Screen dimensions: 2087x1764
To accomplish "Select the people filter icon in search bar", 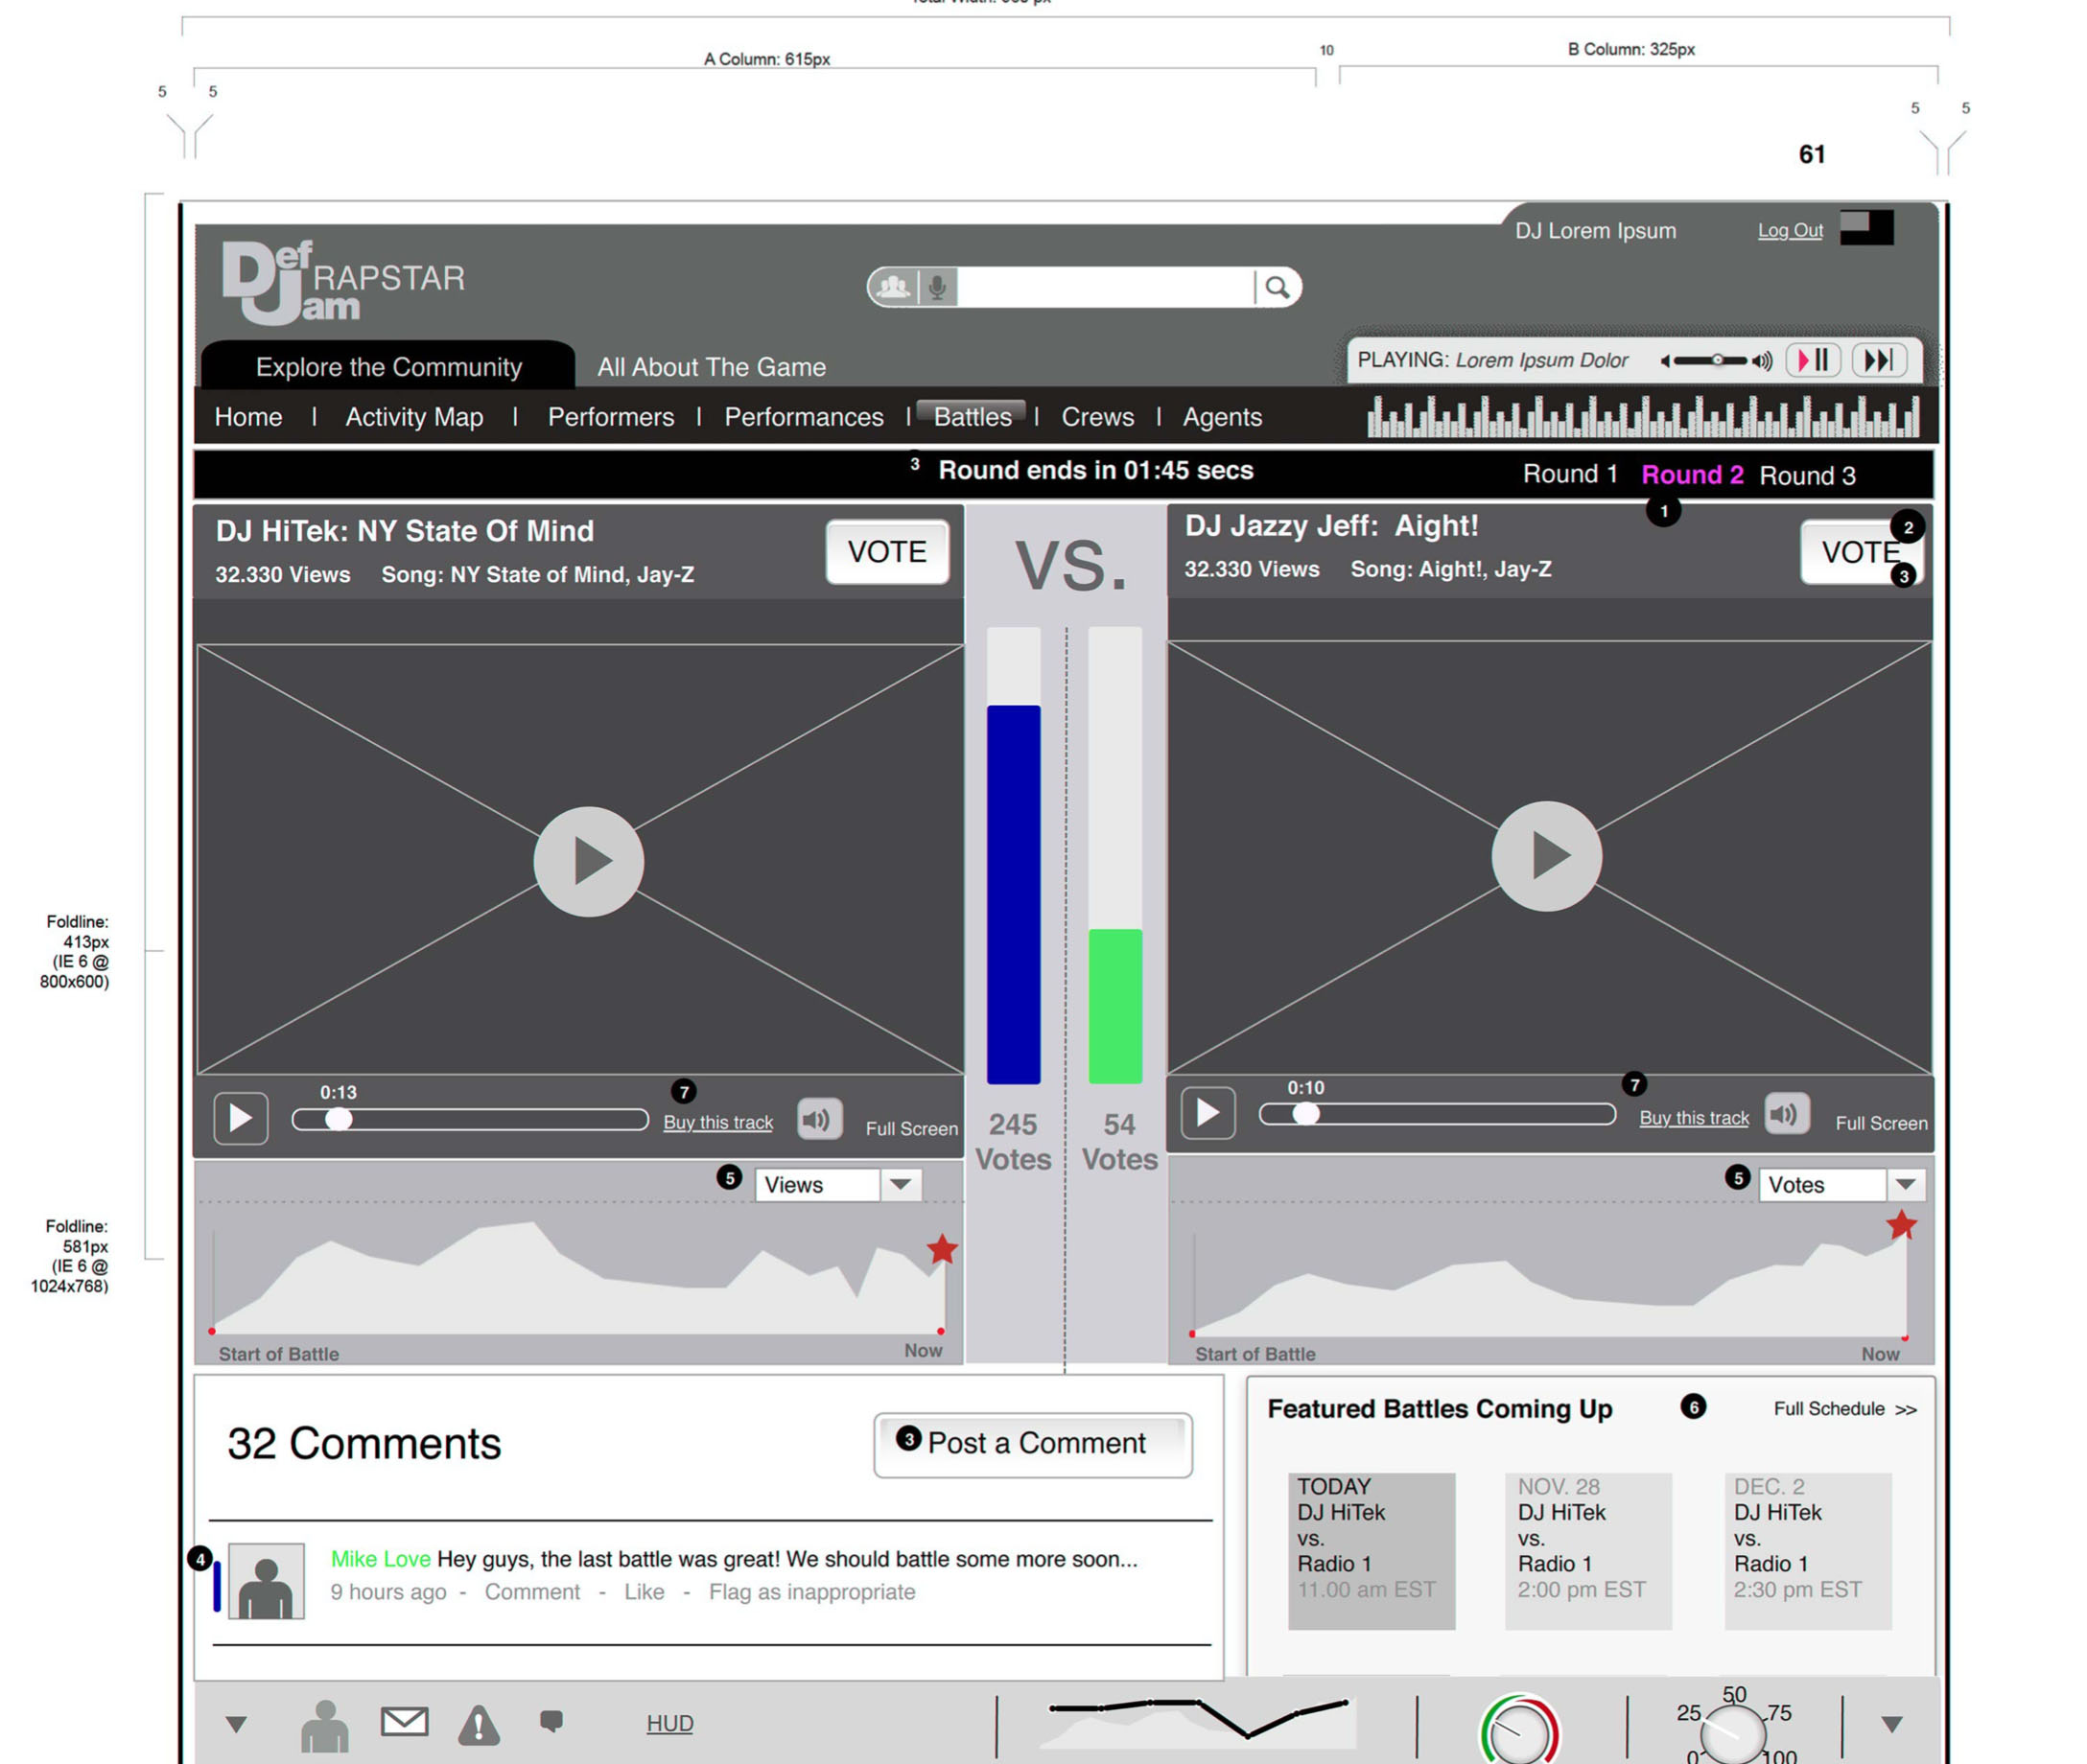I will (892, 288).
